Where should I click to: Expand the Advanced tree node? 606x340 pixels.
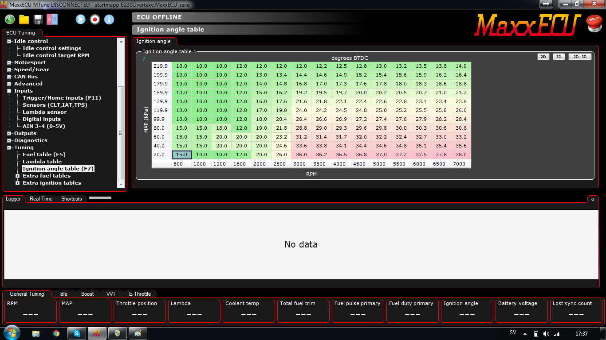point(9,84)
